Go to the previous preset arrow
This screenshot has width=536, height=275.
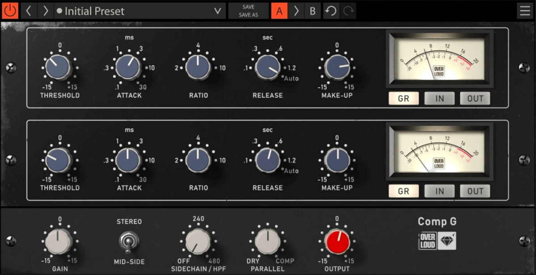click(x=28, y=11)
